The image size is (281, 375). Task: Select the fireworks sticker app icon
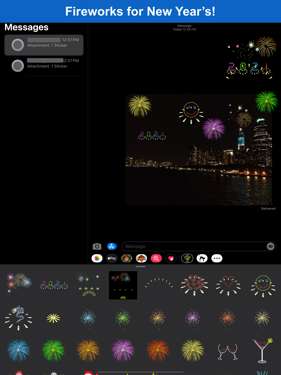point(187,258)
